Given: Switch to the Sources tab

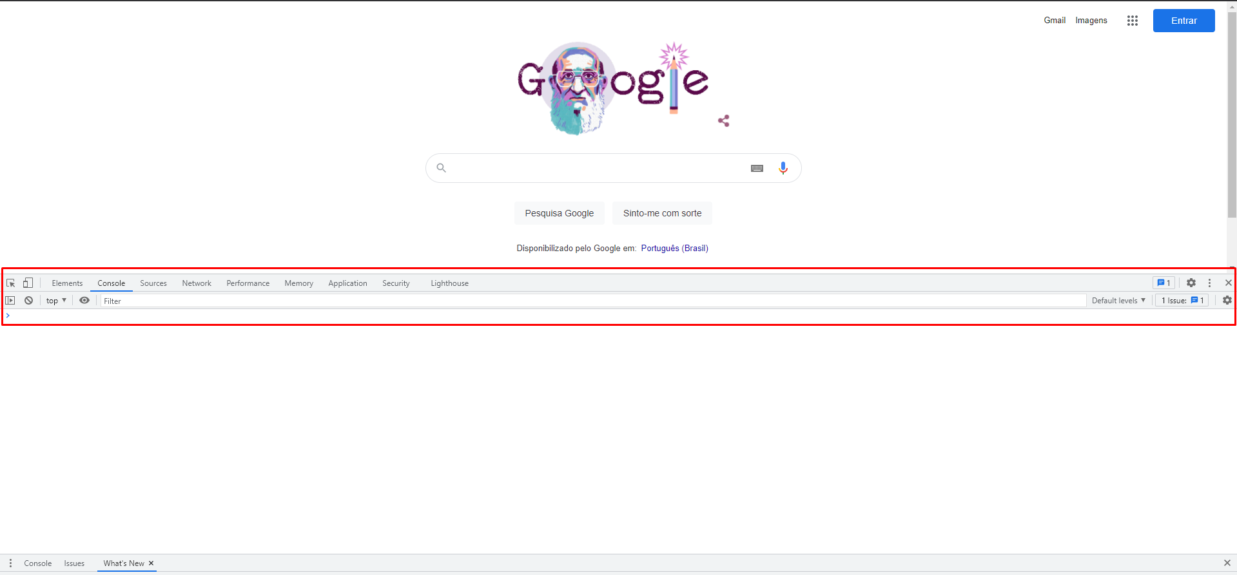Looking at the screenshot, I should tap(153, 283).
